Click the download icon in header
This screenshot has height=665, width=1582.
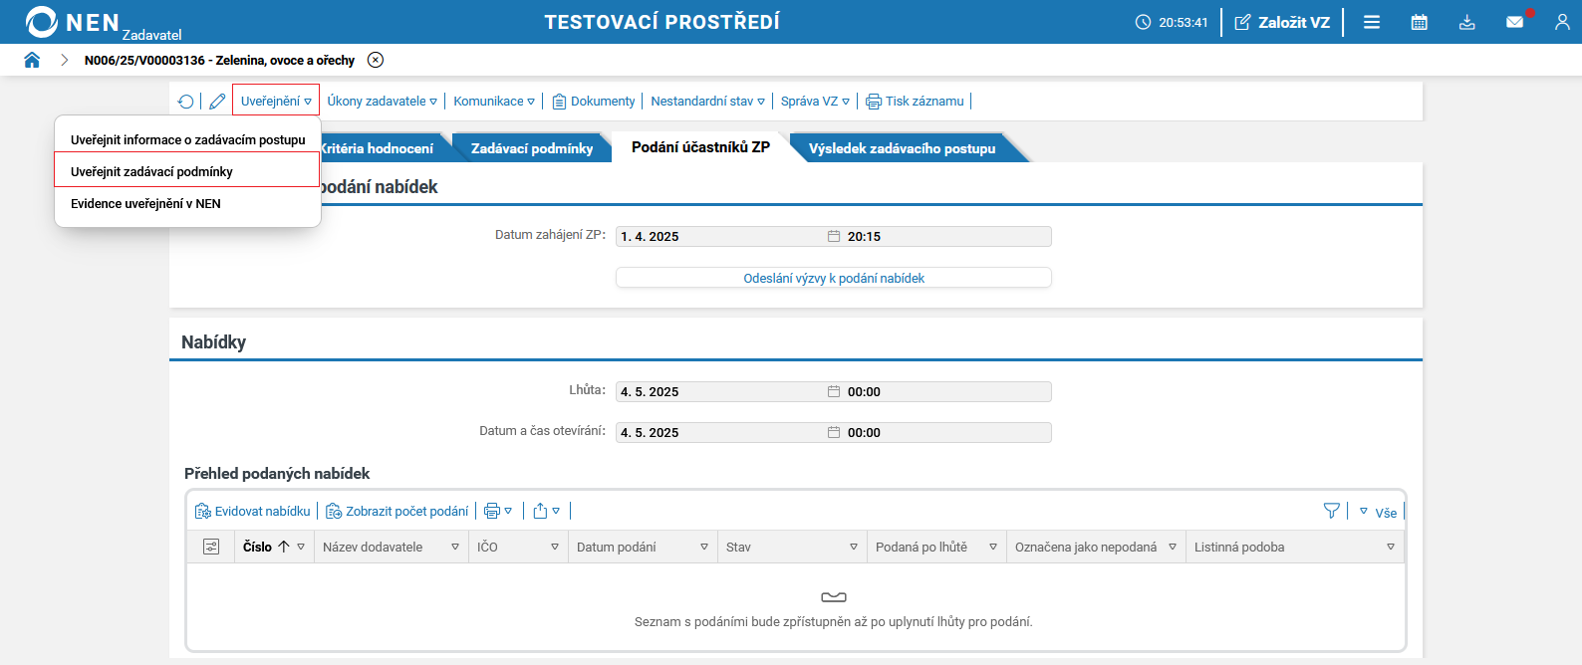coord(1467,22)
